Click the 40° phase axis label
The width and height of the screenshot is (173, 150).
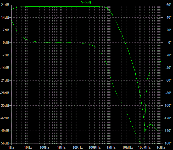click(x=169, y=18)
